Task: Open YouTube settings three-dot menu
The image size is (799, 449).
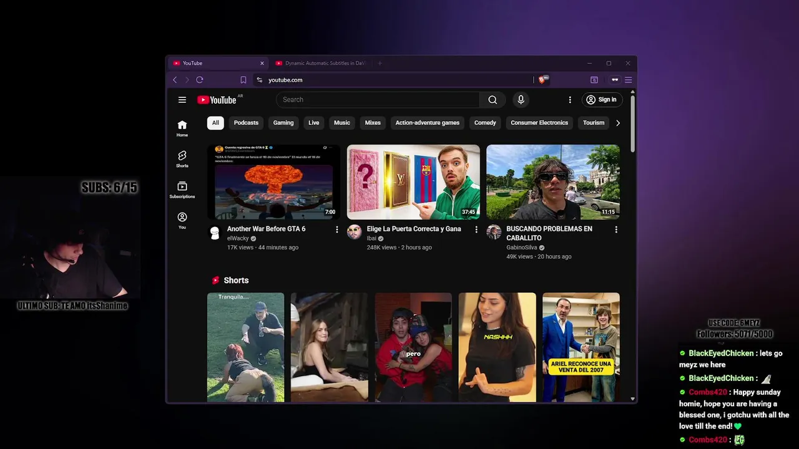Action: click(569, 100)
